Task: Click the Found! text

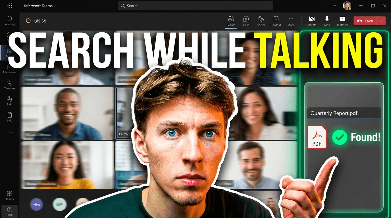Action: click(x=366, y=137)
